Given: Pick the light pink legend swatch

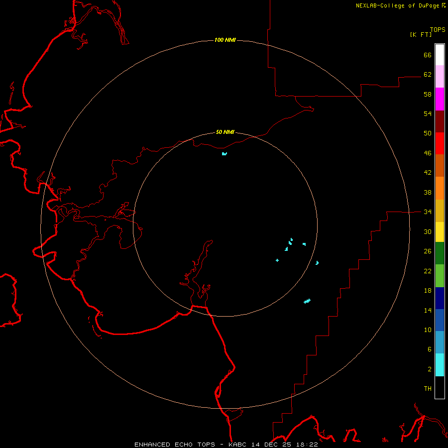Looking at the screenshot, I should pos(440,77).
